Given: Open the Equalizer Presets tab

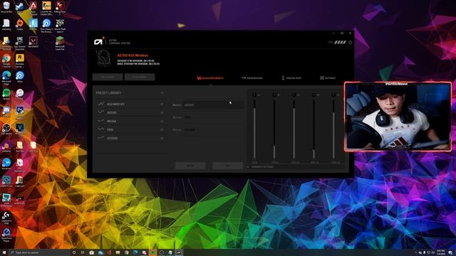Looking at the screenshot, I should 210,78.
